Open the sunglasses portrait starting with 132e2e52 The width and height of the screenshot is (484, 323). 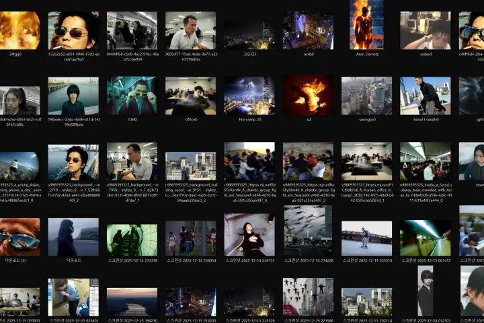[x=73, y=30]
